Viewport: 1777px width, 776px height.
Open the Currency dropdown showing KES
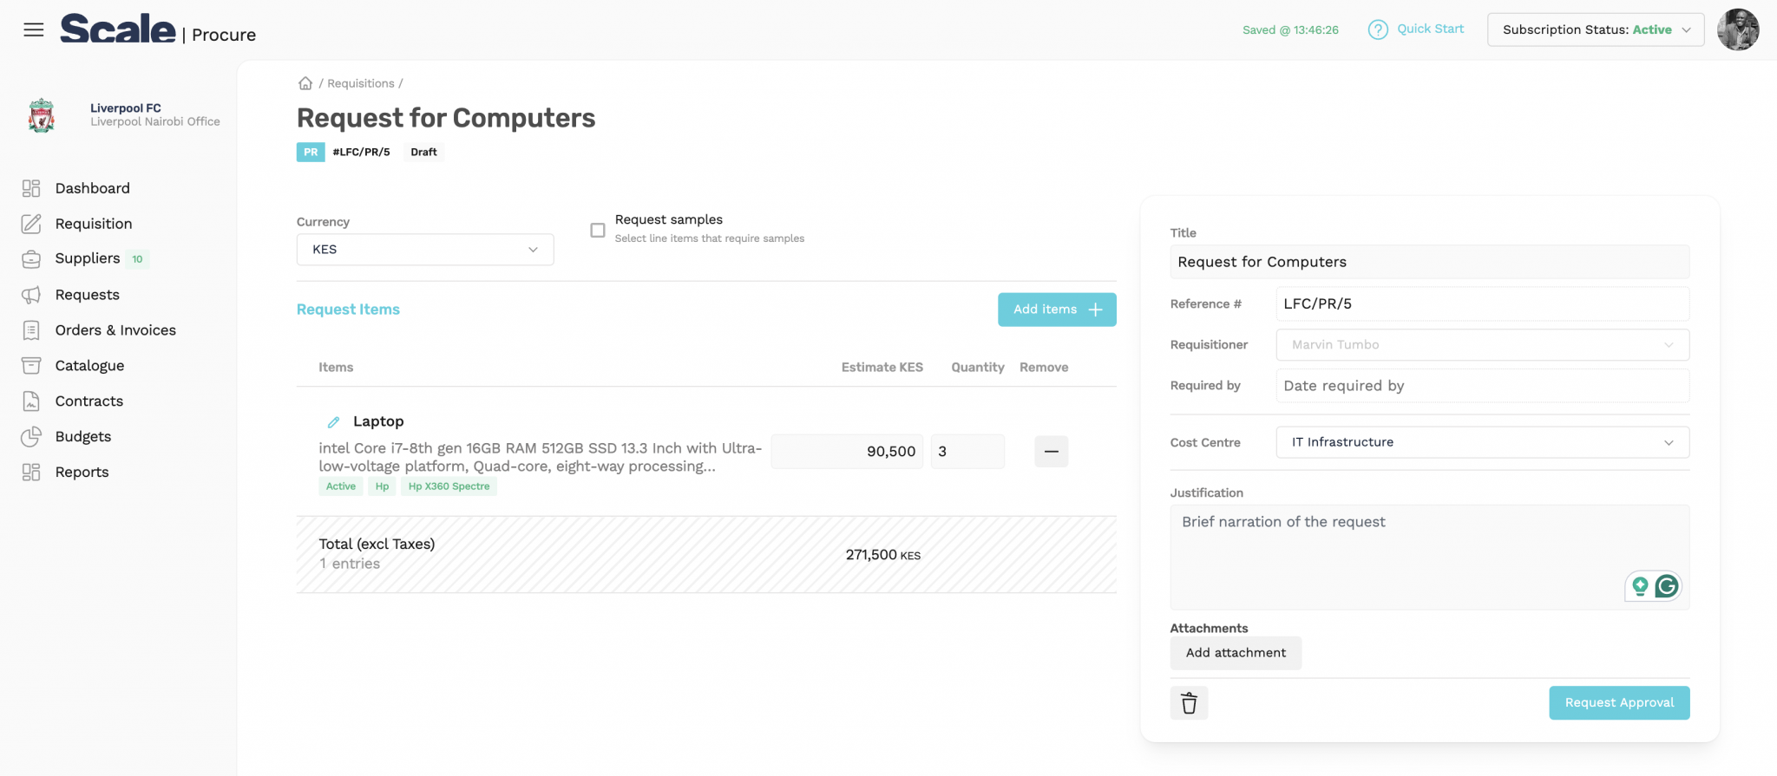coord(424,249)
